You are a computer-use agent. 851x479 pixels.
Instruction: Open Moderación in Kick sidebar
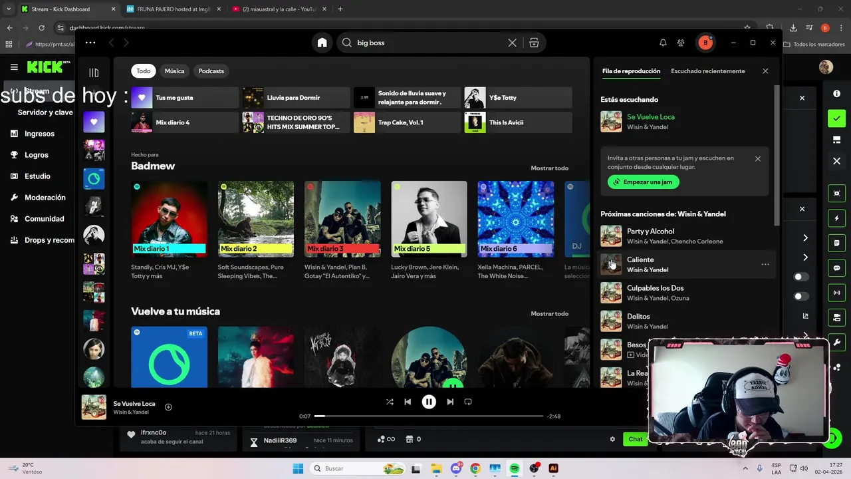39,198
